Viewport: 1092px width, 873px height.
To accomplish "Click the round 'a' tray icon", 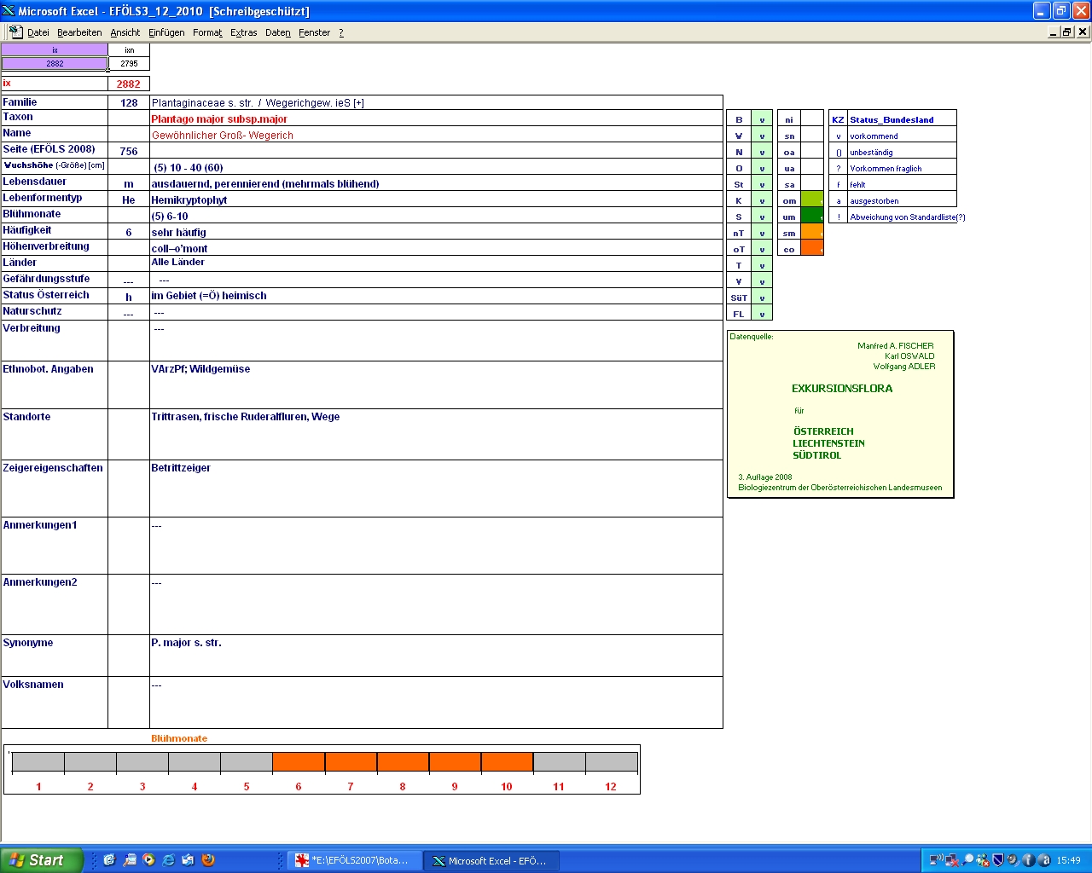I will point(1043,860).
